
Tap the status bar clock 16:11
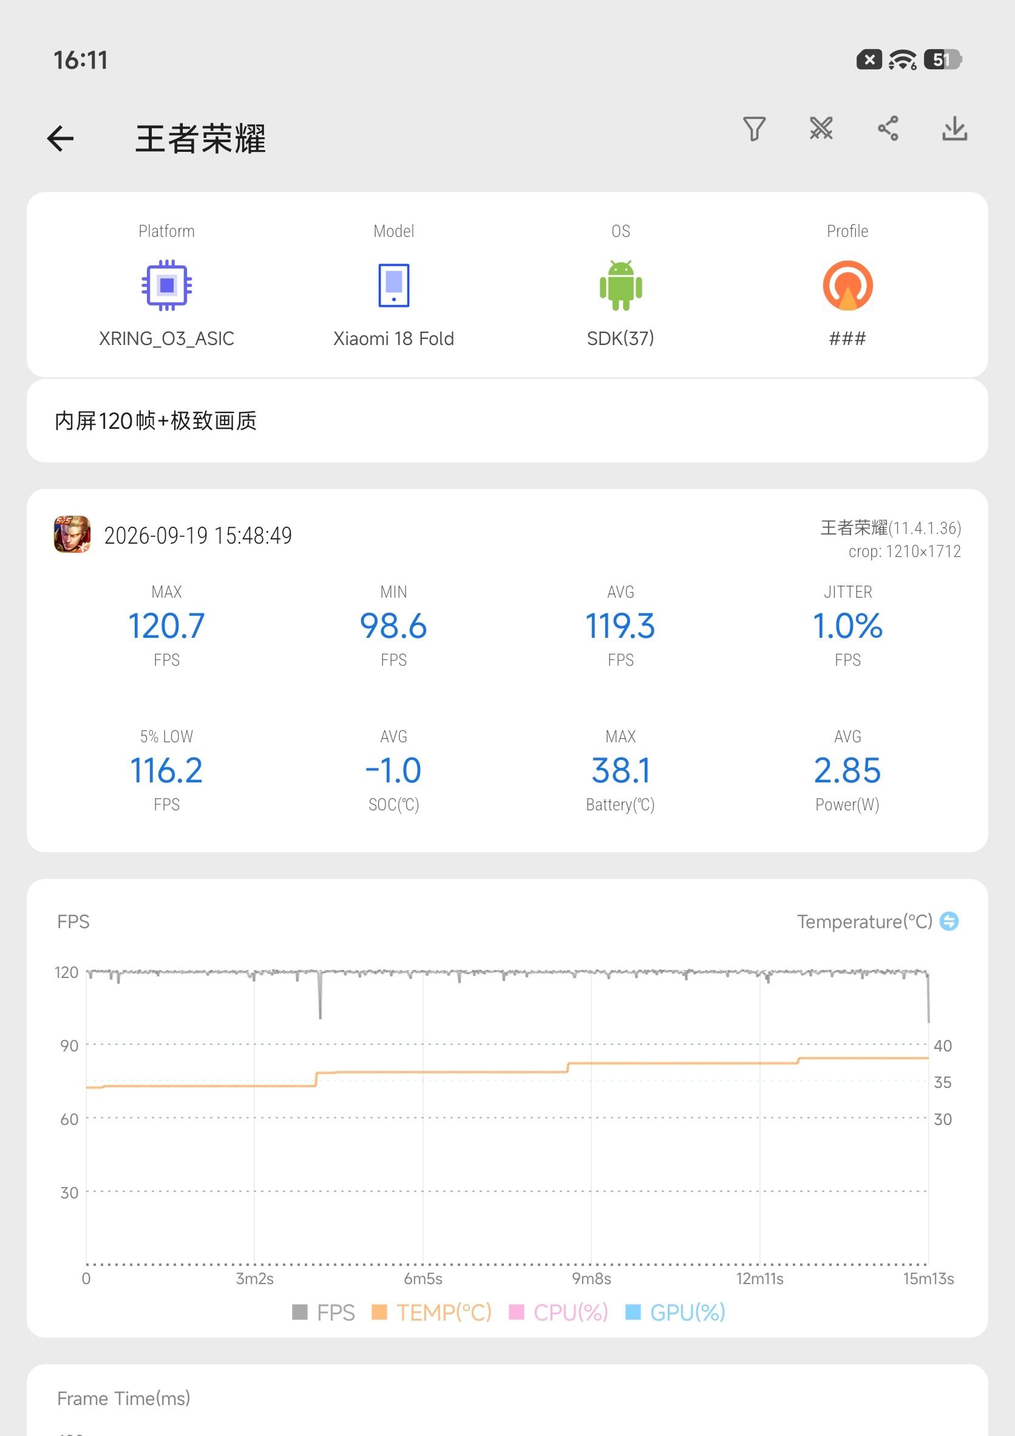point(81,60)
